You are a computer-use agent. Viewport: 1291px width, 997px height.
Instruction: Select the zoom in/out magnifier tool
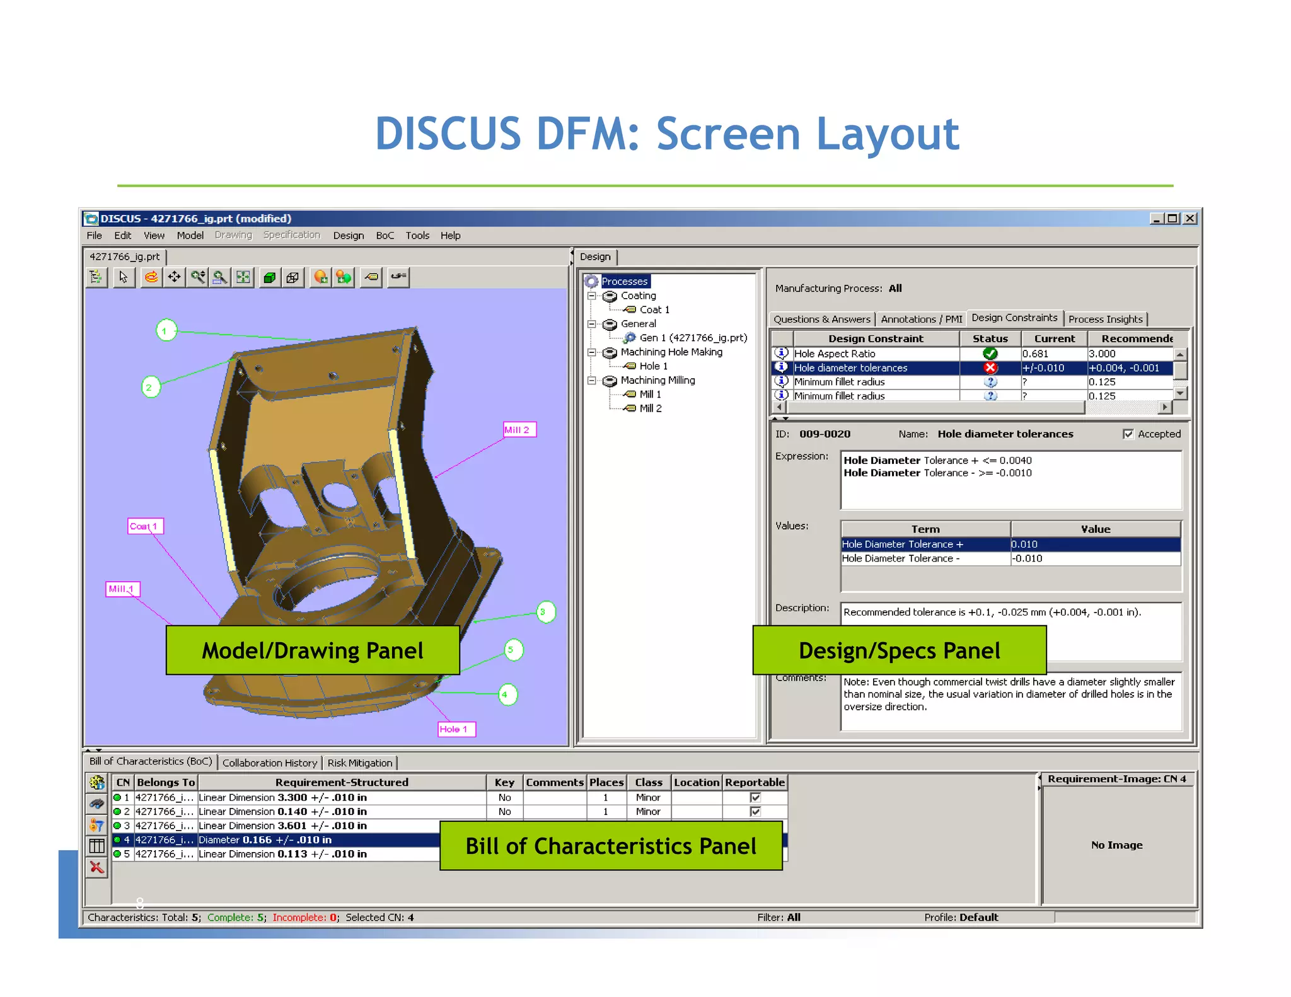[x=198, y=277]
